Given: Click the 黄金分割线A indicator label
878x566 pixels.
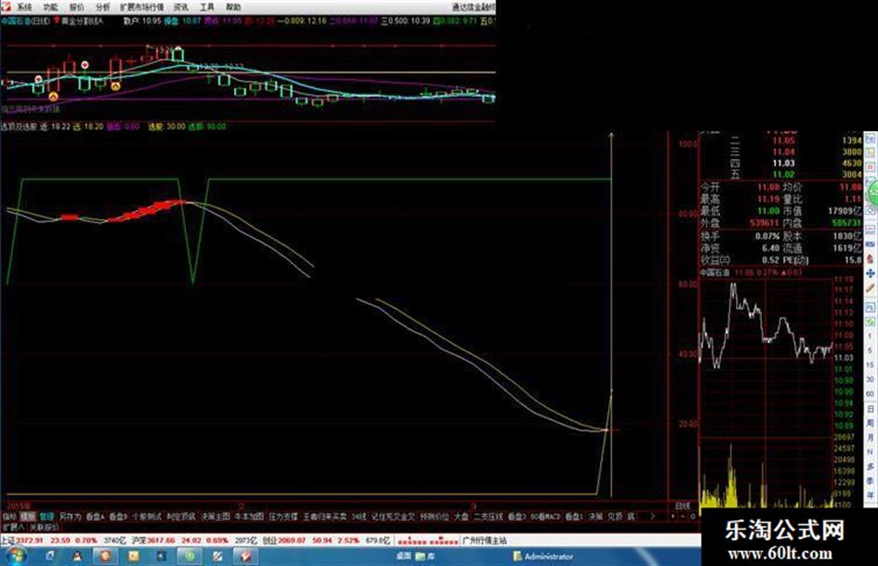Looking at the screenshot, I should coord(83,20).
